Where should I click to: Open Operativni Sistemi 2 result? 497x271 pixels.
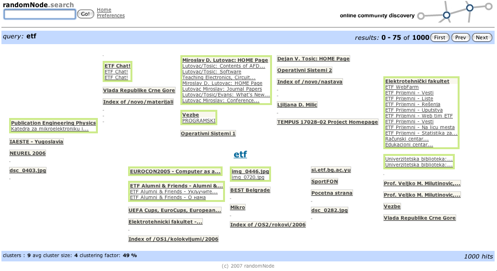(x=305, y=71)
